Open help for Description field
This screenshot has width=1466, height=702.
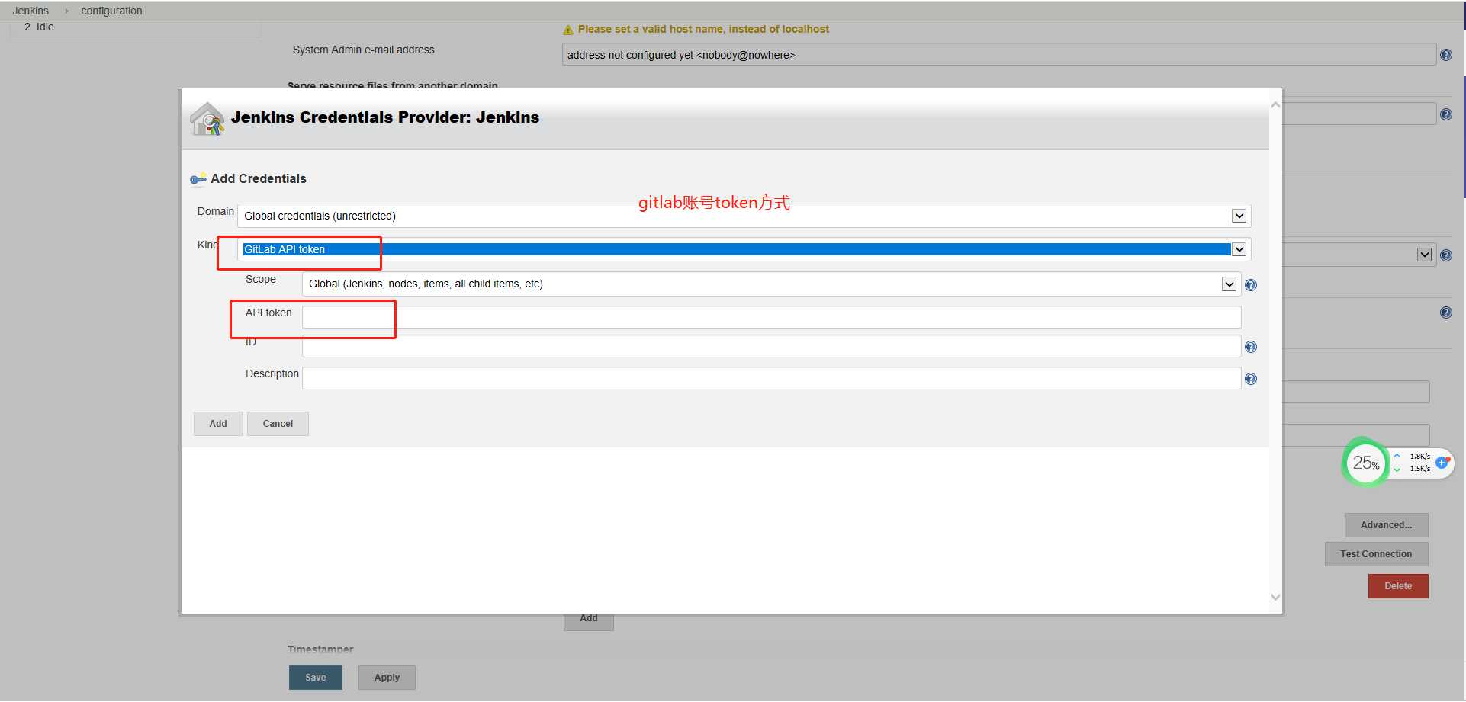tap(1251, 379)
